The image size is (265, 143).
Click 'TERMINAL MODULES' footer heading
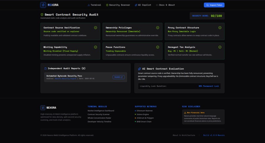click(x=97, y=107)
